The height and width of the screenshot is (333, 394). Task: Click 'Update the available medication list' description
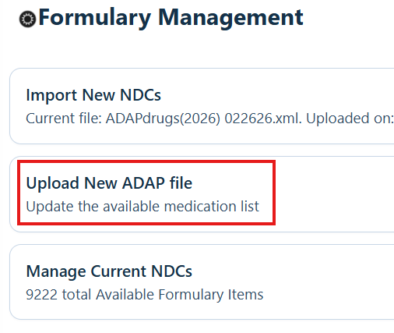coord(142,207)
